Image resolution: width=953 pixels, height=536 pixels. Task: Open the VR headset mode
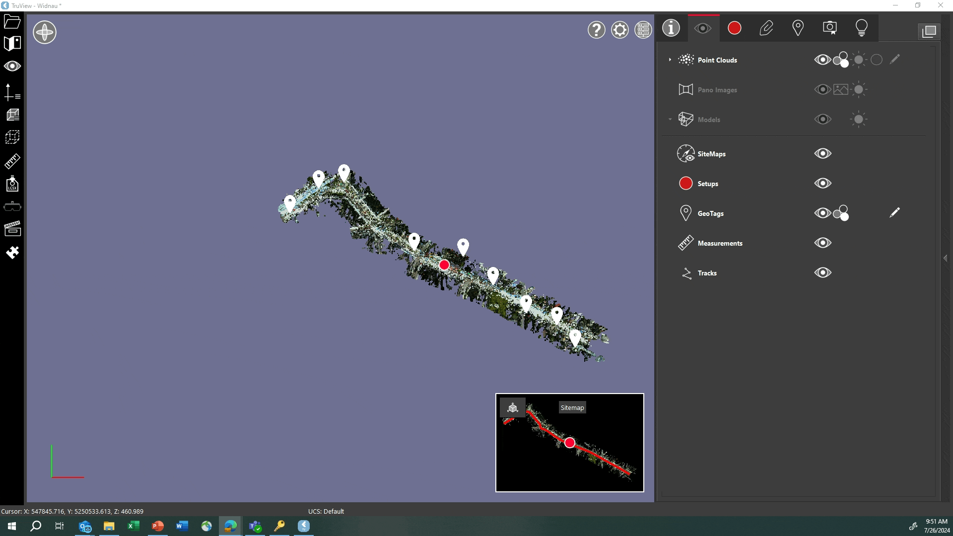tap(12, 206)
